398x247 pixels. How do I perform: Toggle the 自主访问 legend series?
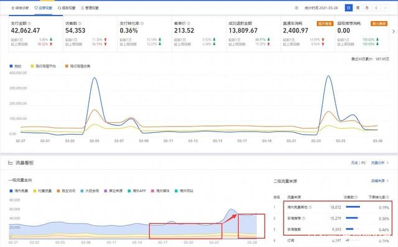pos(66,191)
